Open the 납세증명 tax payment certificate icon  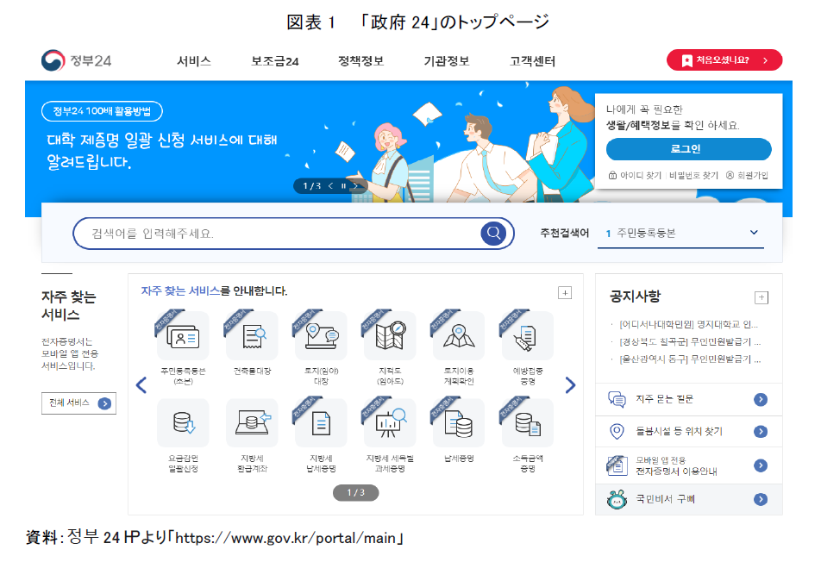[x=459, y=423]
